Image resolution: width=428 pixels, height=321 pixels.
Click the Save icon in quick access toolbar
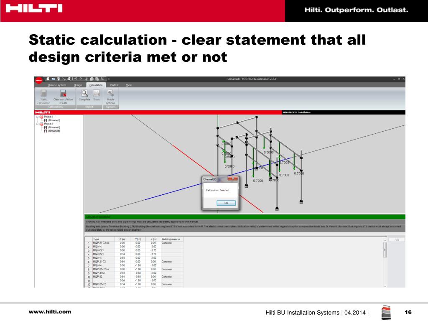point(59,79)
